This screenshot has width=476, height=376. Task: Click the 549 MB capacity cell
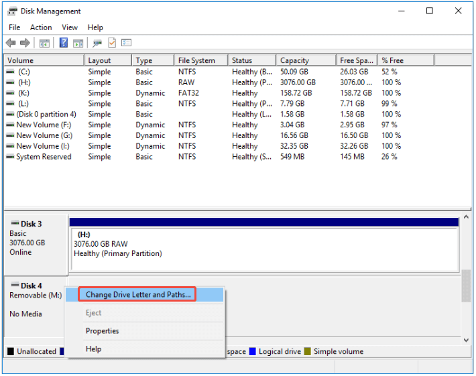pos(292,157)
